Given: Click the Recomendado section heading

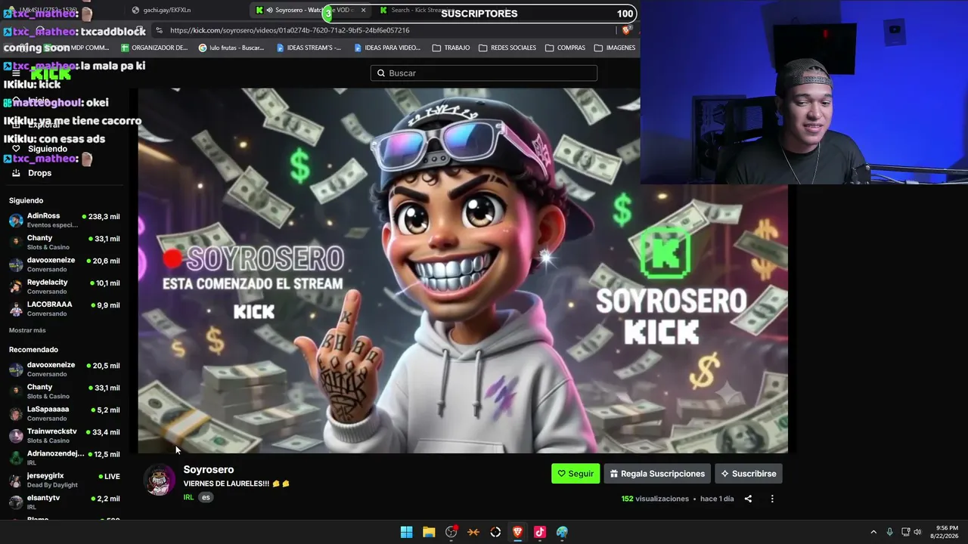Looking at the screenshot, I should tap(33, 350).
